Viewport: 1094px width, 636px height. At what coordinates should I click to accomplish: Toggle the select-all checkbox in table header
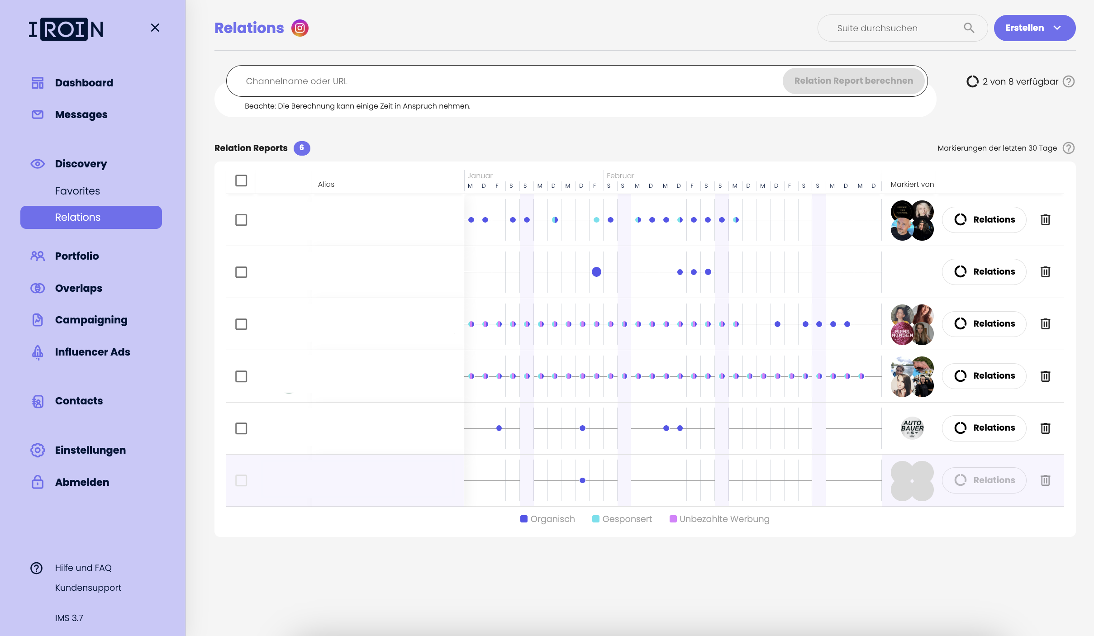point(241,180)
